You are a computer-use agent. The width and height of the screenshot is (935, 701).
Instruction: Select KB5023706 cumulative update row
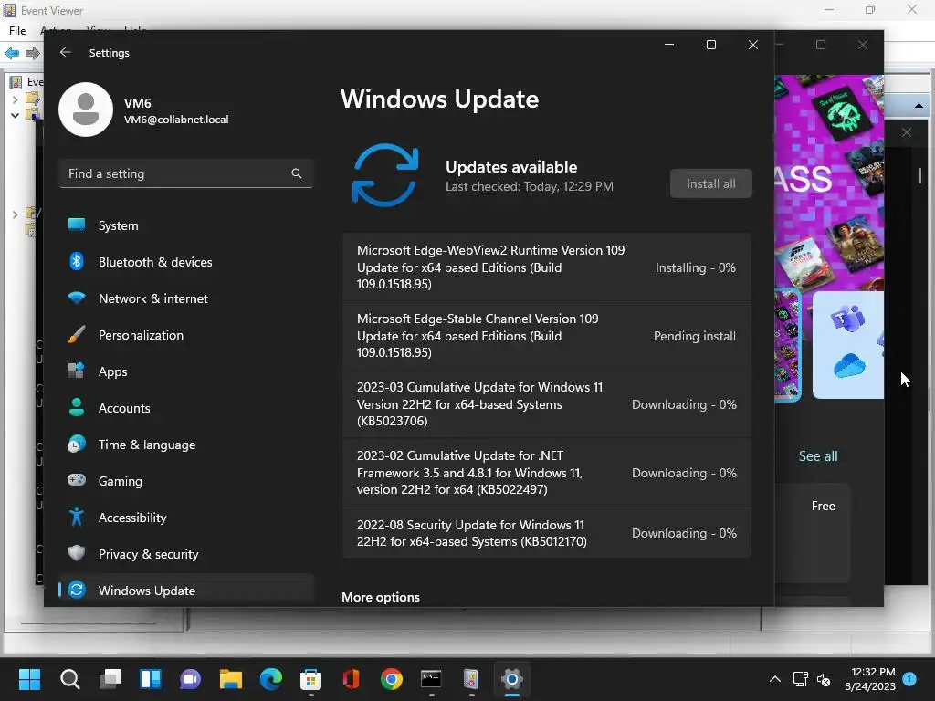coord(547,404)
